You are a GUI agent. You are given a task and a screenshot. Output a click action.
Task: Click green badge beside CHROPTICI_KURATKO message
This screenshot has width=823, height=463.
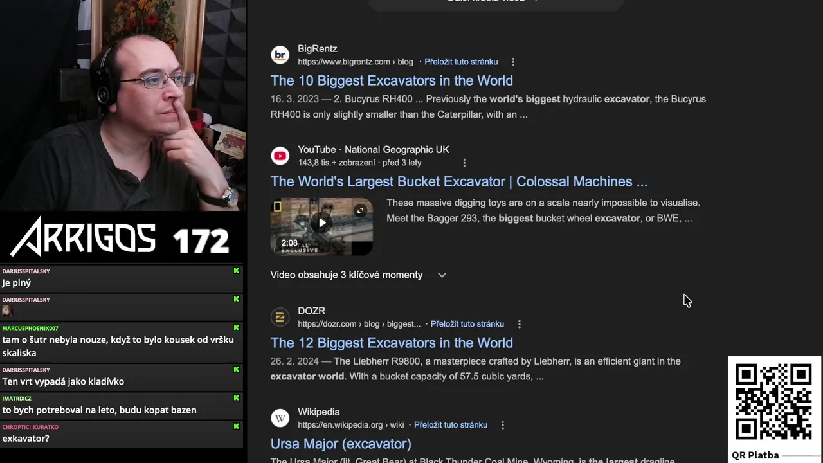[x=236, y=426]
